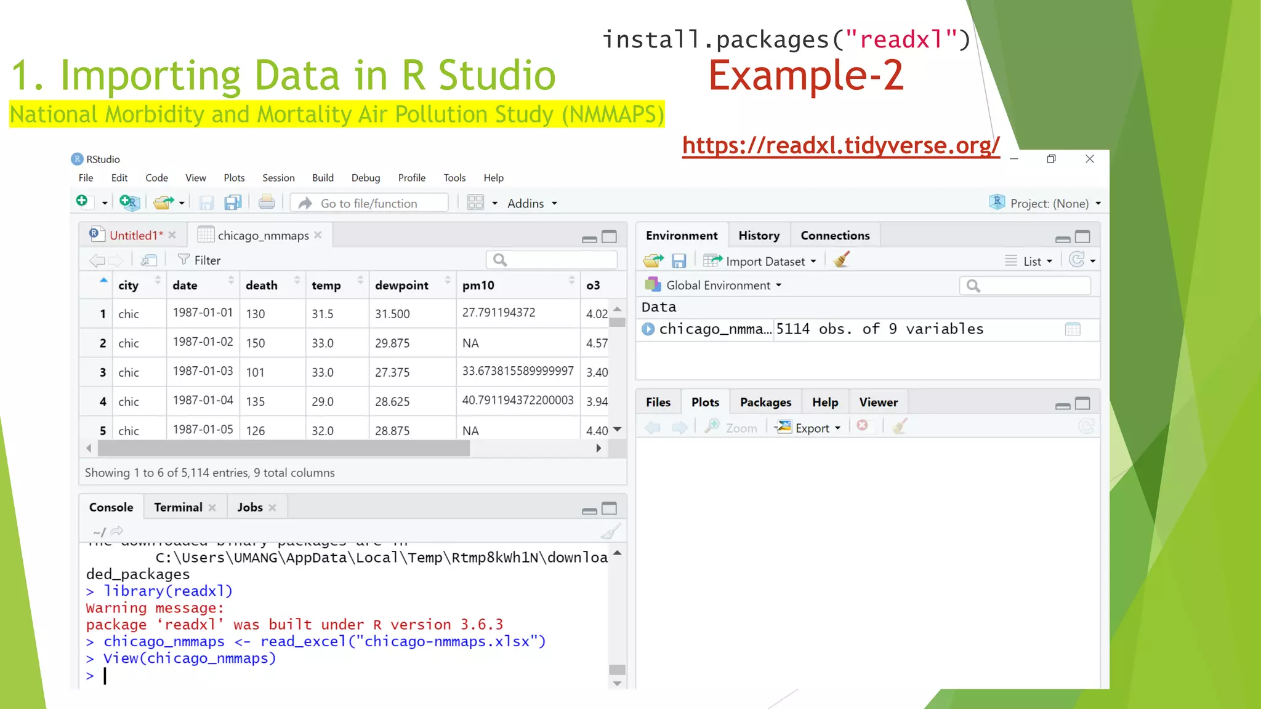
Task: Open the chicago_nmmaps data grid viewer icon
Action: (1073, 329)
